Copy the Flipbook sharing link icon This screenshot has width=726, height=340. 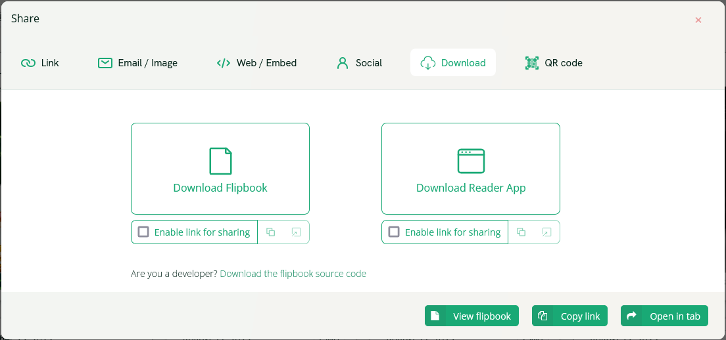[x=271, y=232]
